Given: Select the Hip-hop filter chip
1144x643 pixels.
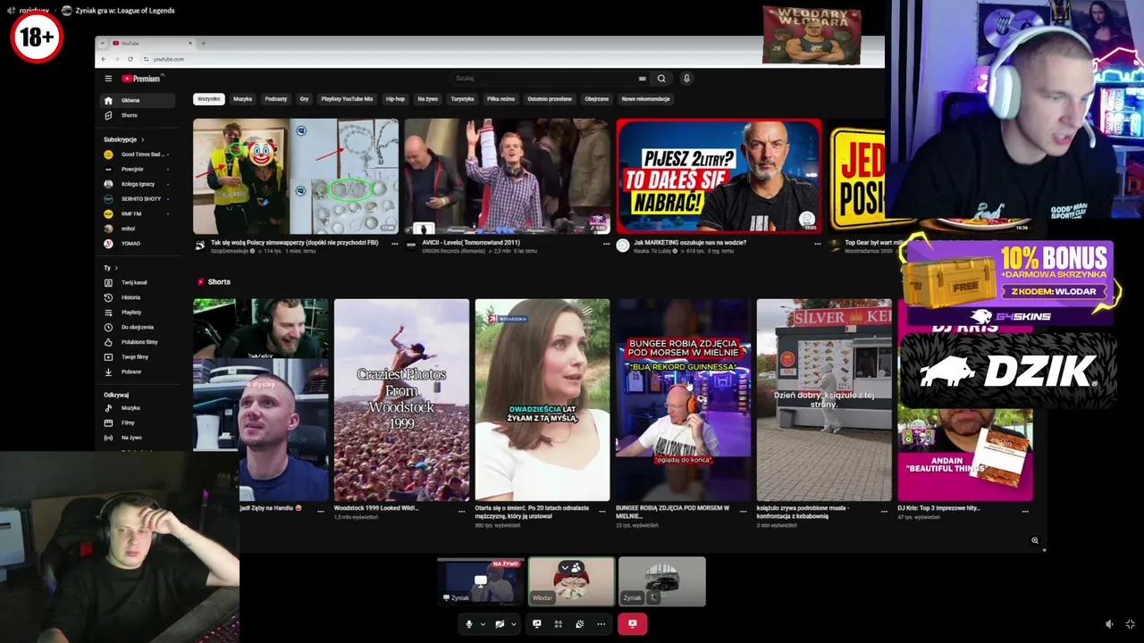Looking at the screenshot, I should click(x=395, y=99).
